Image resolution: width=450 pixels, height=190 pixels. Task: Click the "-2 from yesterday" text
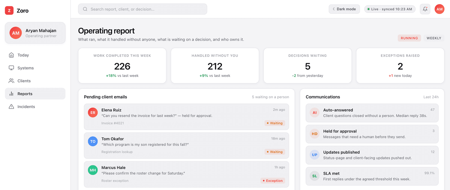pos(307,76)
